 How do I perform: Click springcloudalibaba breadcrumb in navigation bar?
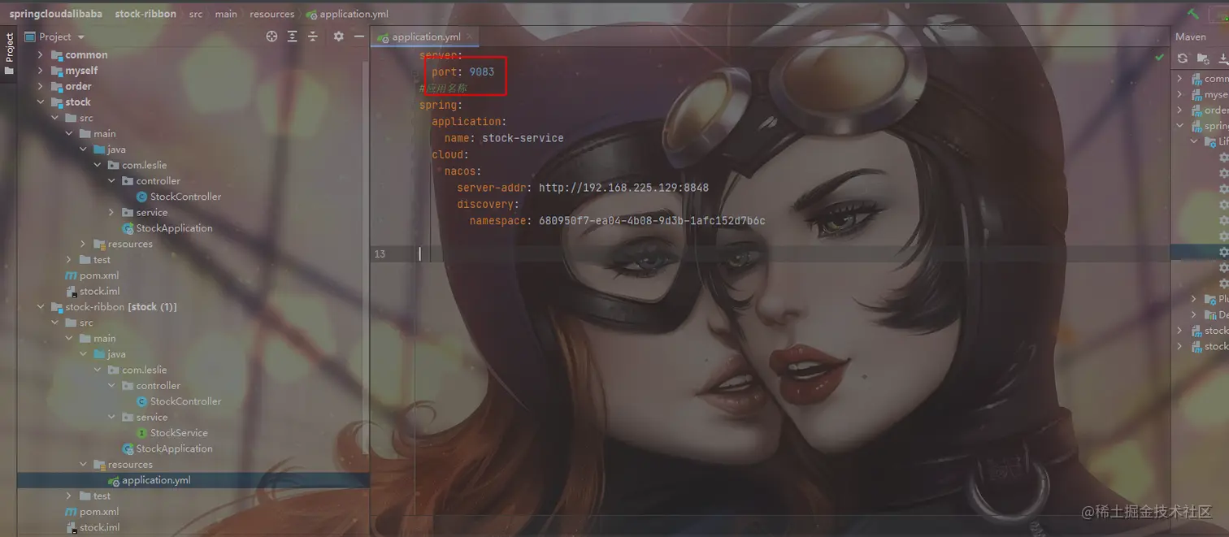[56, 14]
